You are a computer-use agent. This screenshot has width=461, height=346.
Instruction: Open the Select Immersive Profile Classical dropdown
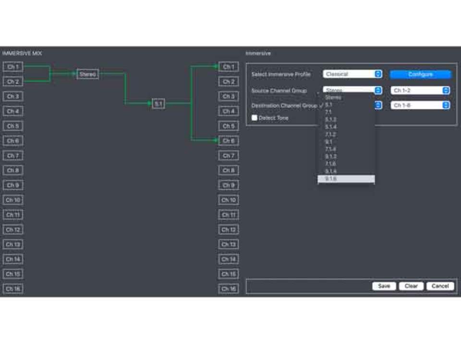352,74
